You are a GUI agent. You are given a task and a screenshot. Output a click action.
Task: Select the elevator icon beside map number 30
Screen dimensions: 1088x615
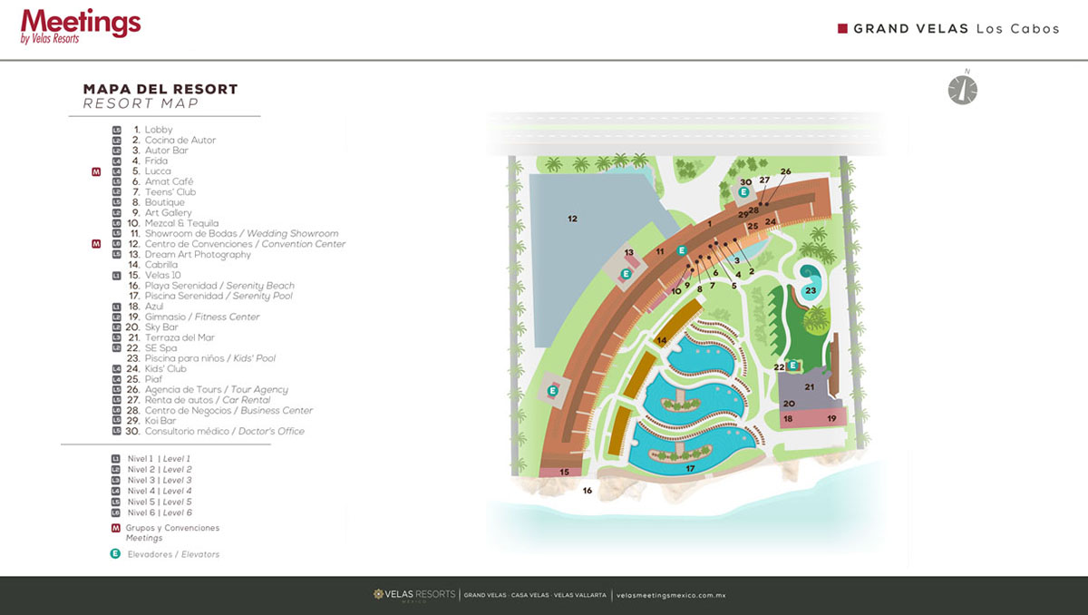tap(743, 192)
